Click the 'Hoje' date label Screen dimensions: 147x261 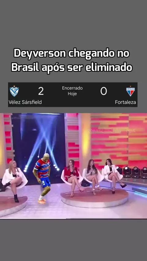(x=72, y=94)
